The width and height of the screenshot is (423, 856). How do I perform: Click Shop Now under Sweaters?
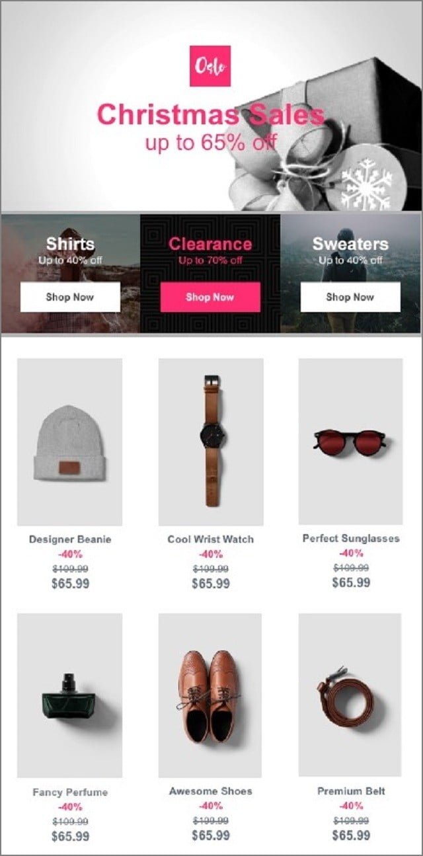click(350, 297)
